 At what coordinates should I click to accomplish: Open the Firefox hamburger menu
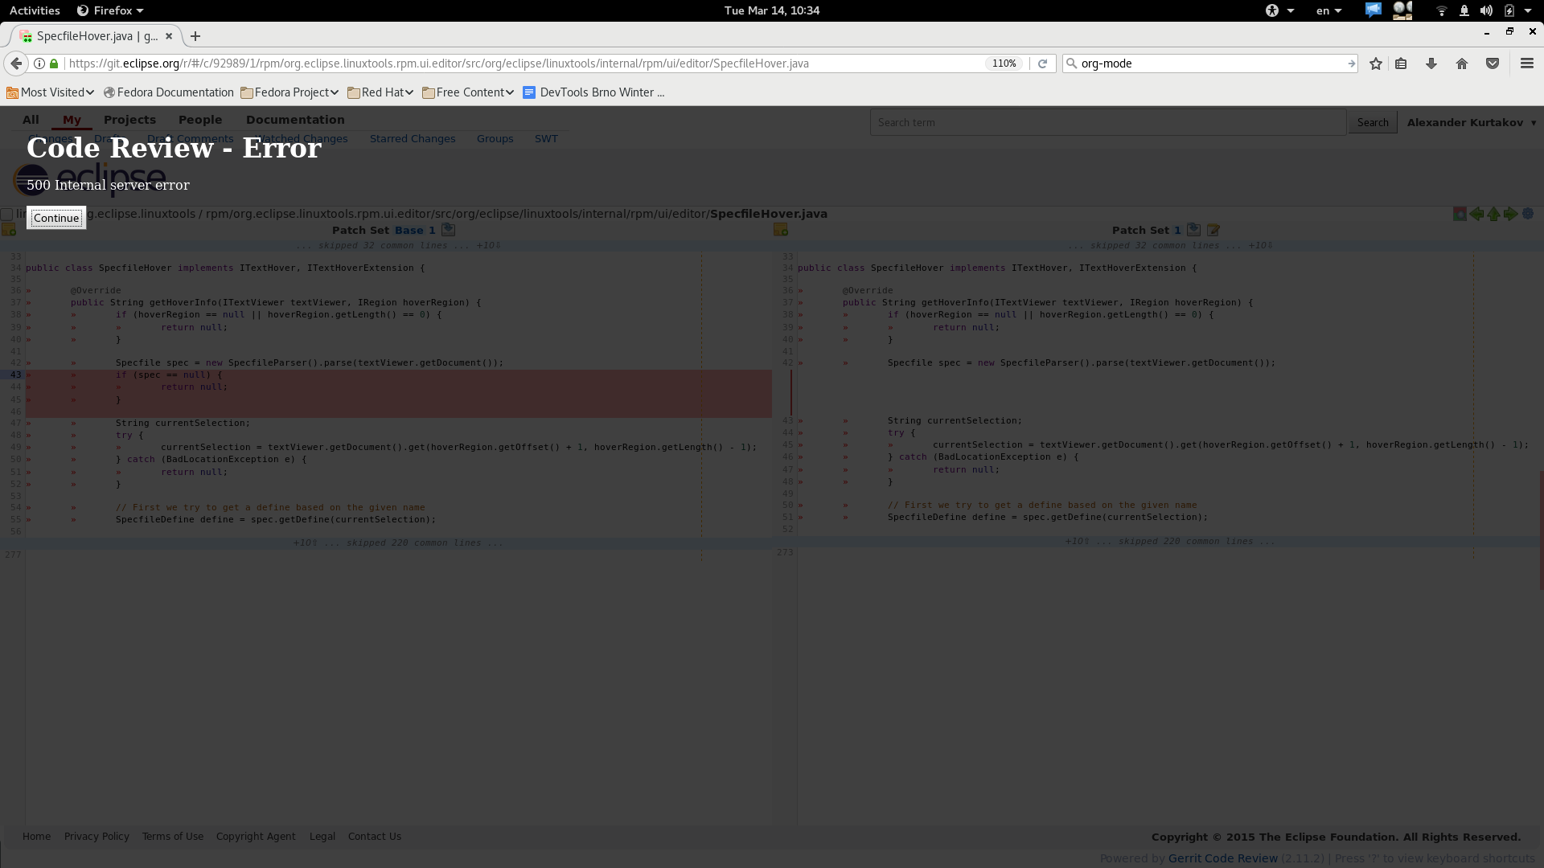(1527, 63)
